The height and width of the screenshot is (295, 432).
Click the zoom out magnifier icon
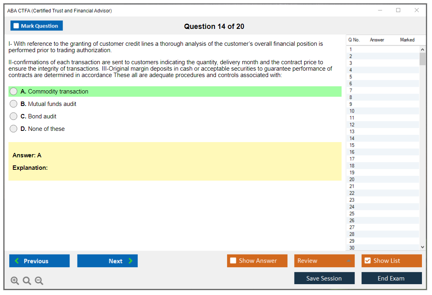coord(39,281)
